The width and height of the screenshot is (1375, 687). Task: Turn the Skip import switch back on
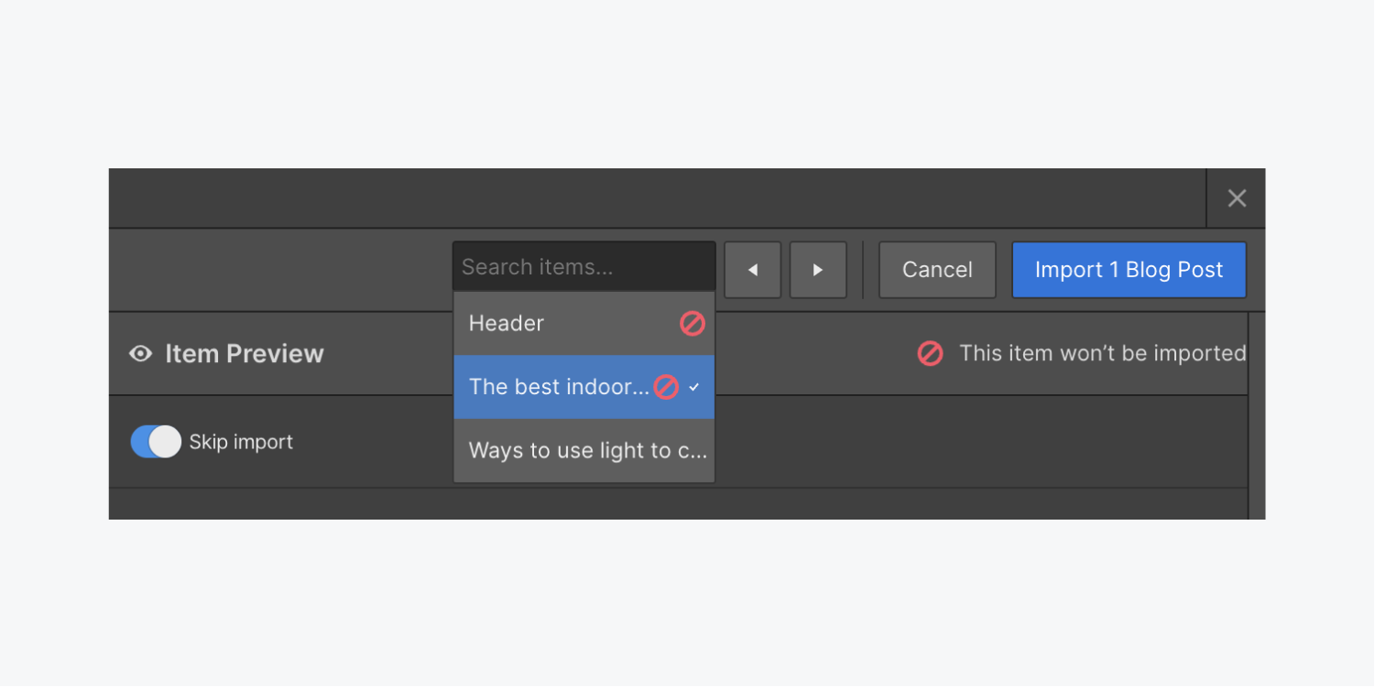[156, 441]
